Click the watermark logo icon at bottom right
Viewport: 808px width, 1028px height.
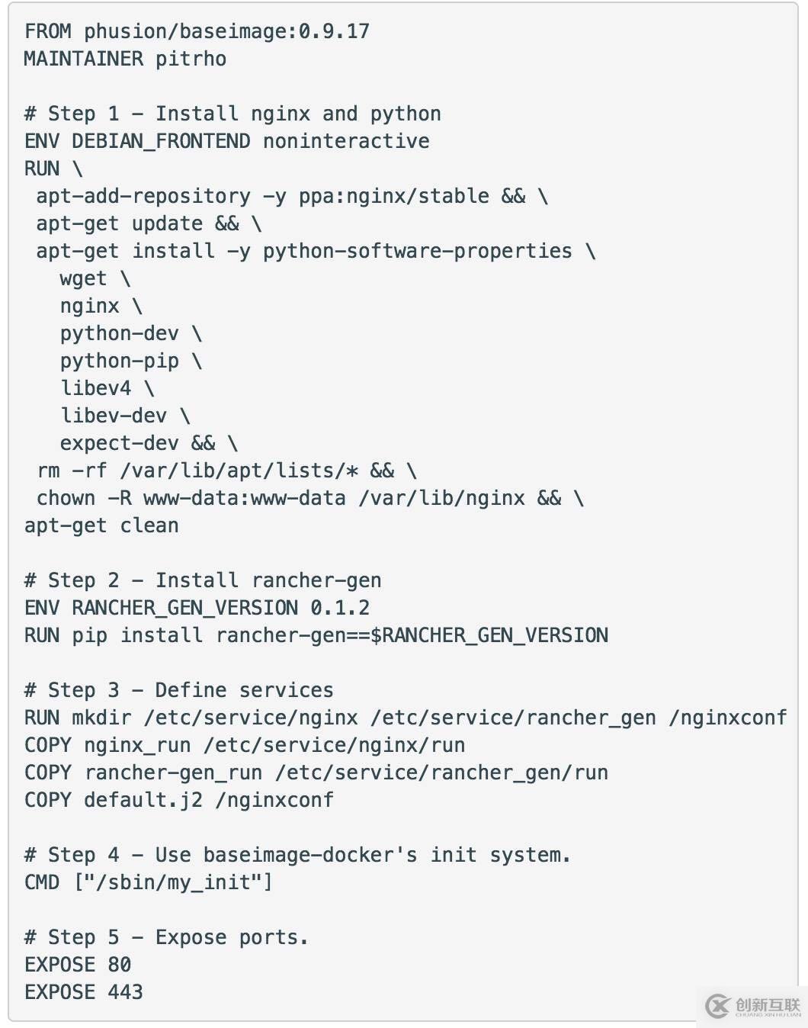(x=717, y=1006)
